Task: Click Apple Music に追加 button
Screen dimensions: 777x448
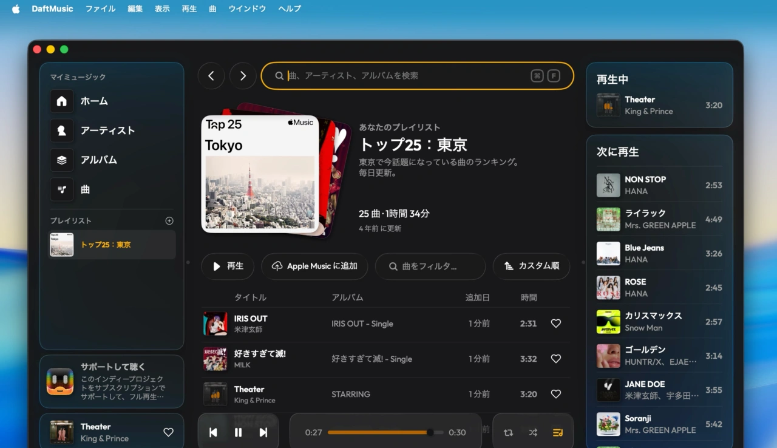Action: (314, 266)
